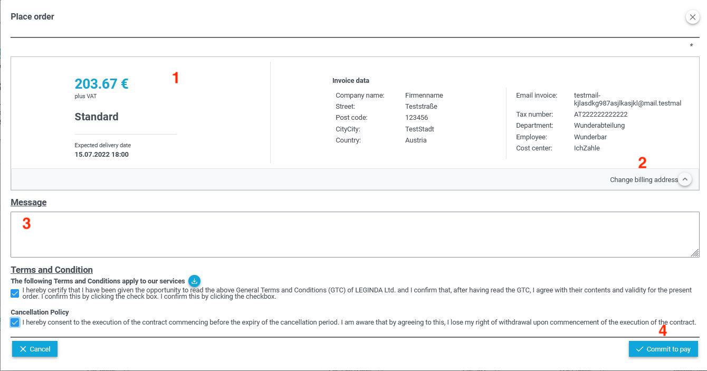Uncheck the GTC agreement checkbox
The image size is (707, 371).
pyautogui.click(x=15, y=293)
